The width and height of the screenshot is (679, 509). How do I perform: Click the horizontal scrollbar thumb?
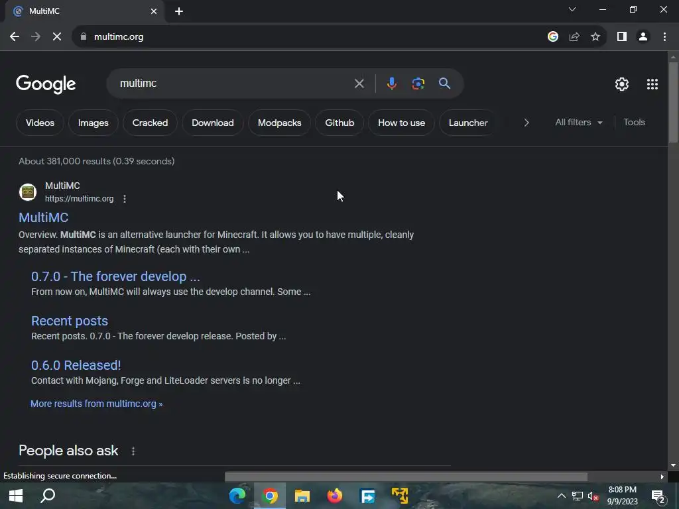[x=406, y=477]
